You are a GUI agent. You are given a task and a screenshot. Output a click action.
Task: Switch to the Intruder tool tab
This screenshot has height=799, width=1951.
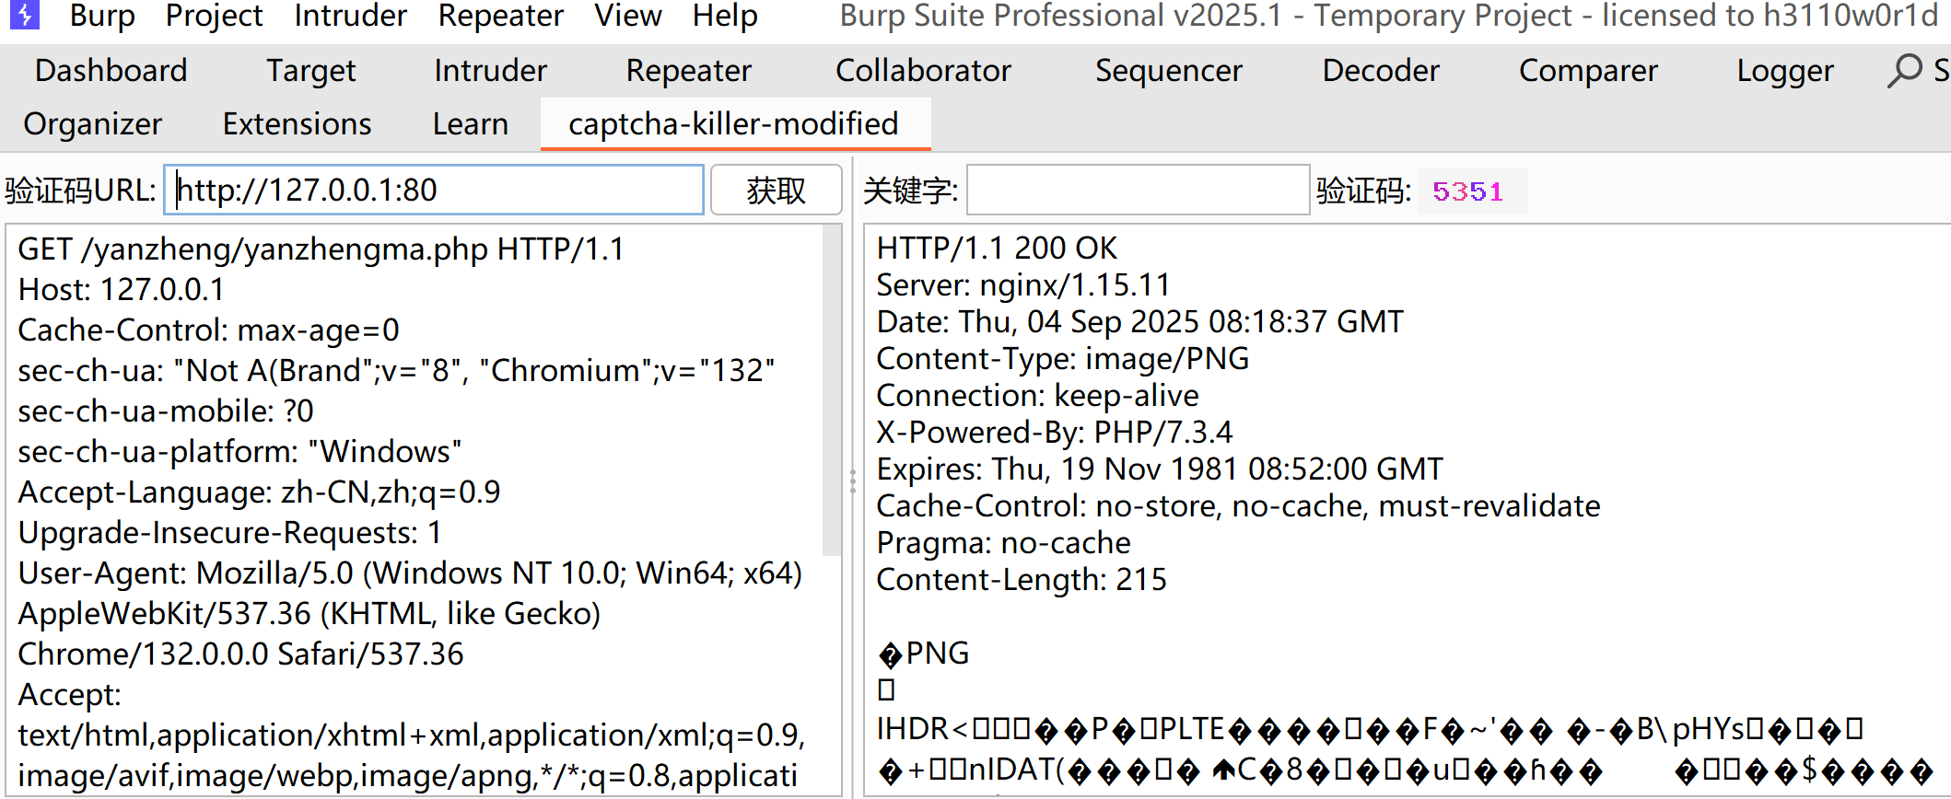[x=490, y=71]
